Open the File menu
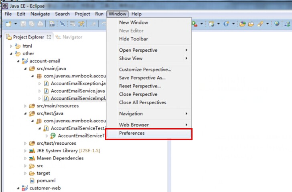The image size is (292, 192). pos(8,14)
